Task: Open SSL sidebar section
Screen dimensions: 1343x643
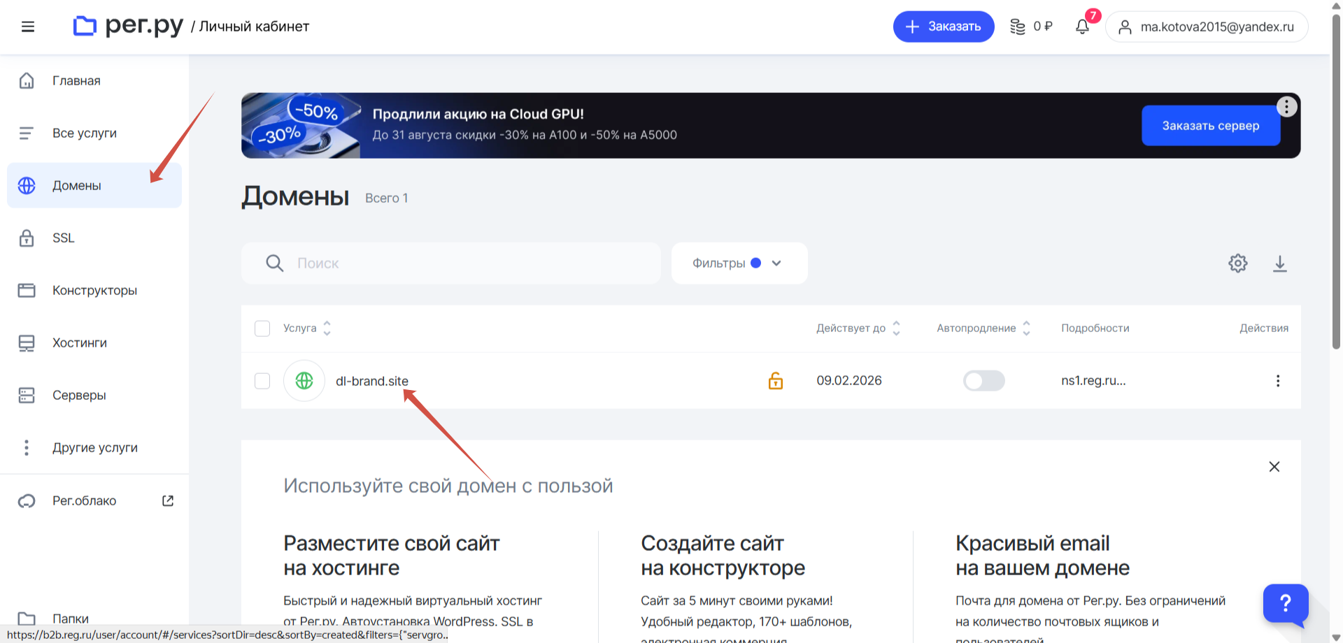Action: pyautogui.click(x=94, y=238)
